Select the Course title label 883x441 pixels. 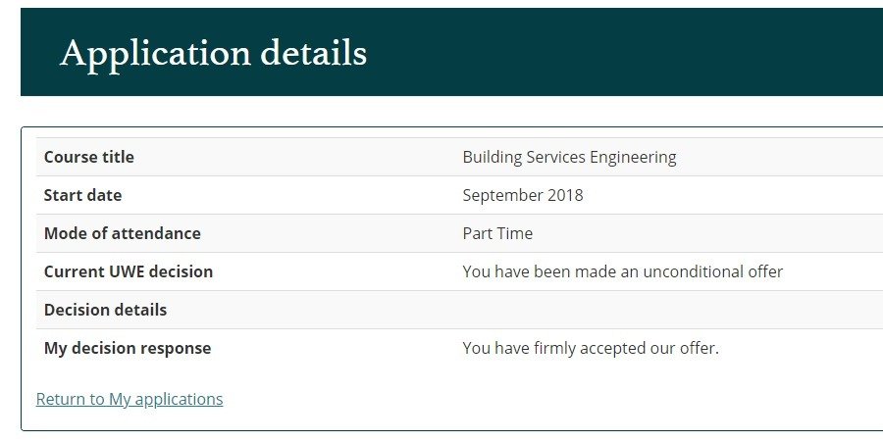coord(89,157)
